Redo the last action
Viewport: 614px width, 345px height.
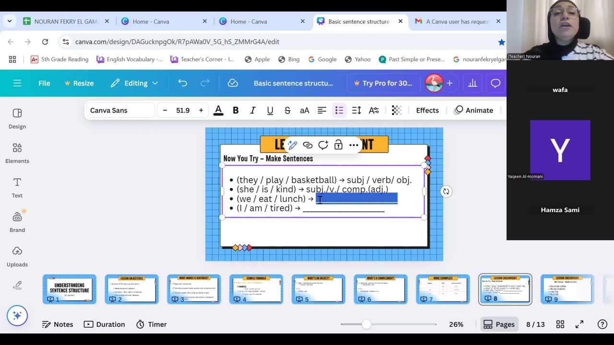tap(205, 83)
